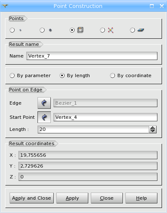Click the Apply and Close button
This screenshot has height=213, width=167.
tap(32, 198)
